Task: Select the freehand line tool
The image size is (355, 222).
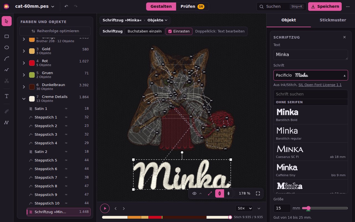Action: tap(7, 70)
